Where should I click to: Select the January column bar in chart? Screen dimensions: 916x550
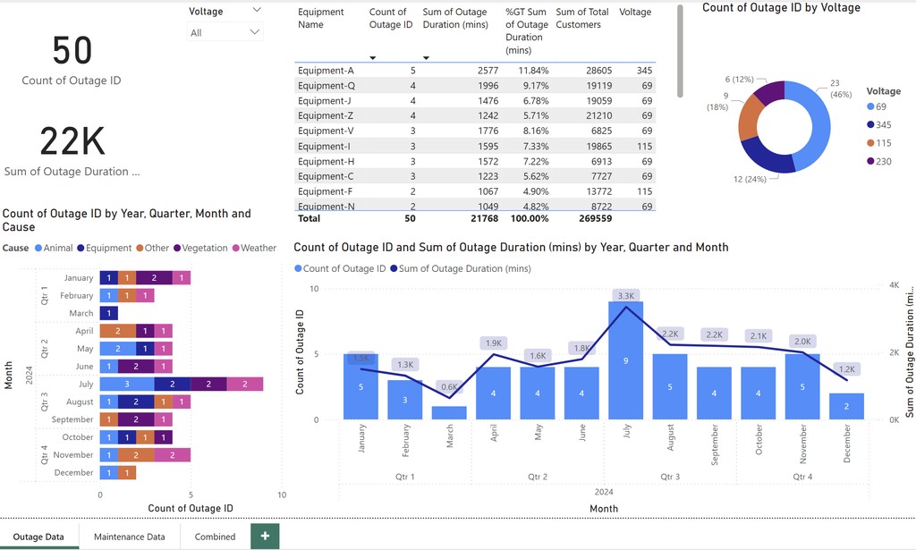click(360, 386)
